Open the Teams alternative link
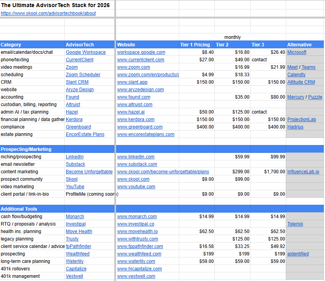The width and height of the screenshot is (325, 281). tap(309, 67)
